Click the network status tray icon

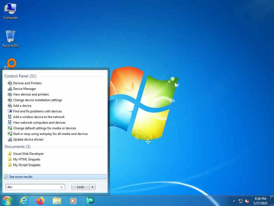click(x=241, y=201)
